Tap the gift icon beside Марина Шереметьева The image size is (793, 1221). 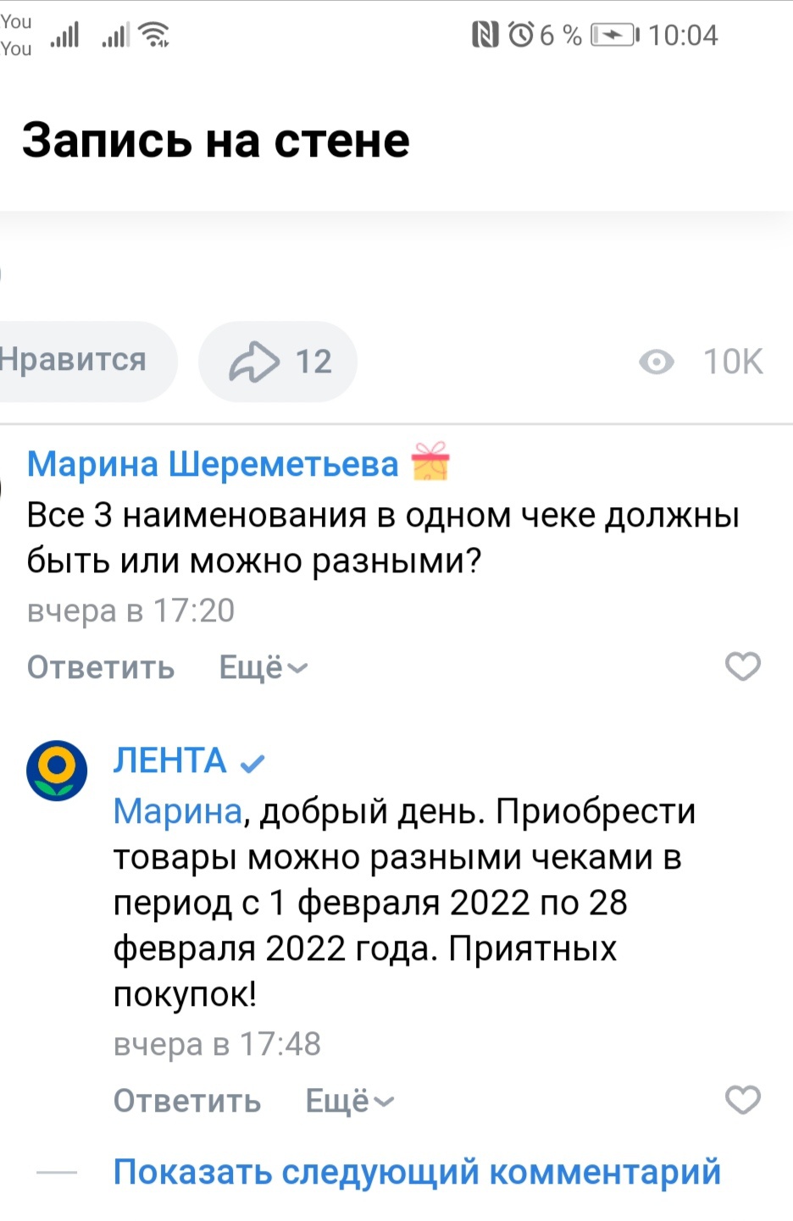pos(430,461)
